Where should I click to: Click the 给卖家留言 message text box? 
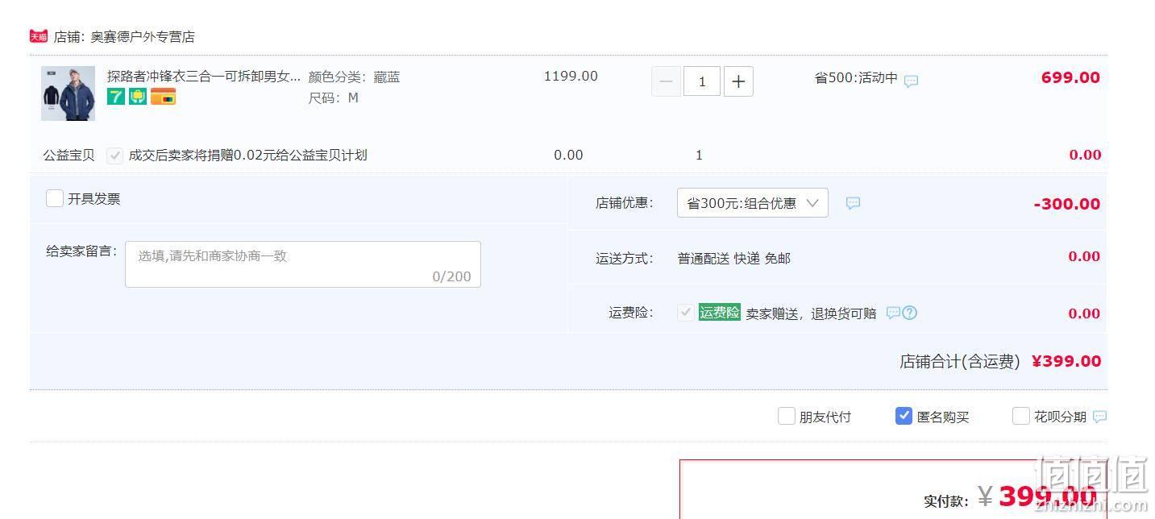click(x=303, y=264)
